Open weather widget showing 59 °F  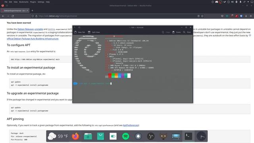pos(58,136)
